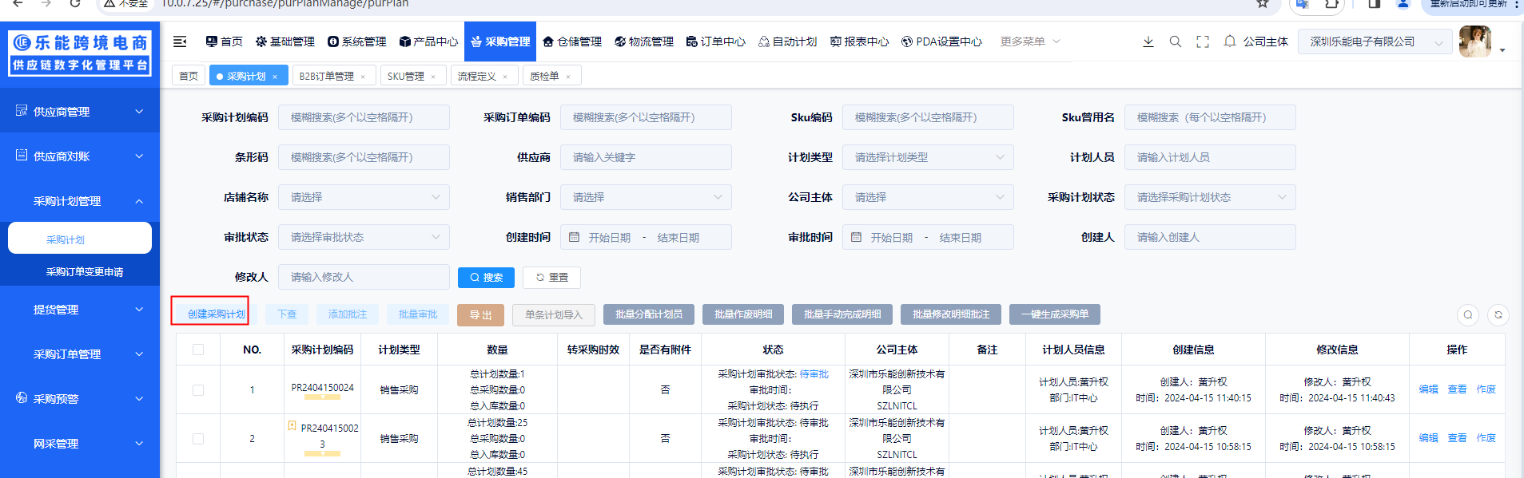
Task: Click the blue 搜索 button
Action: [x=486, y=277]
